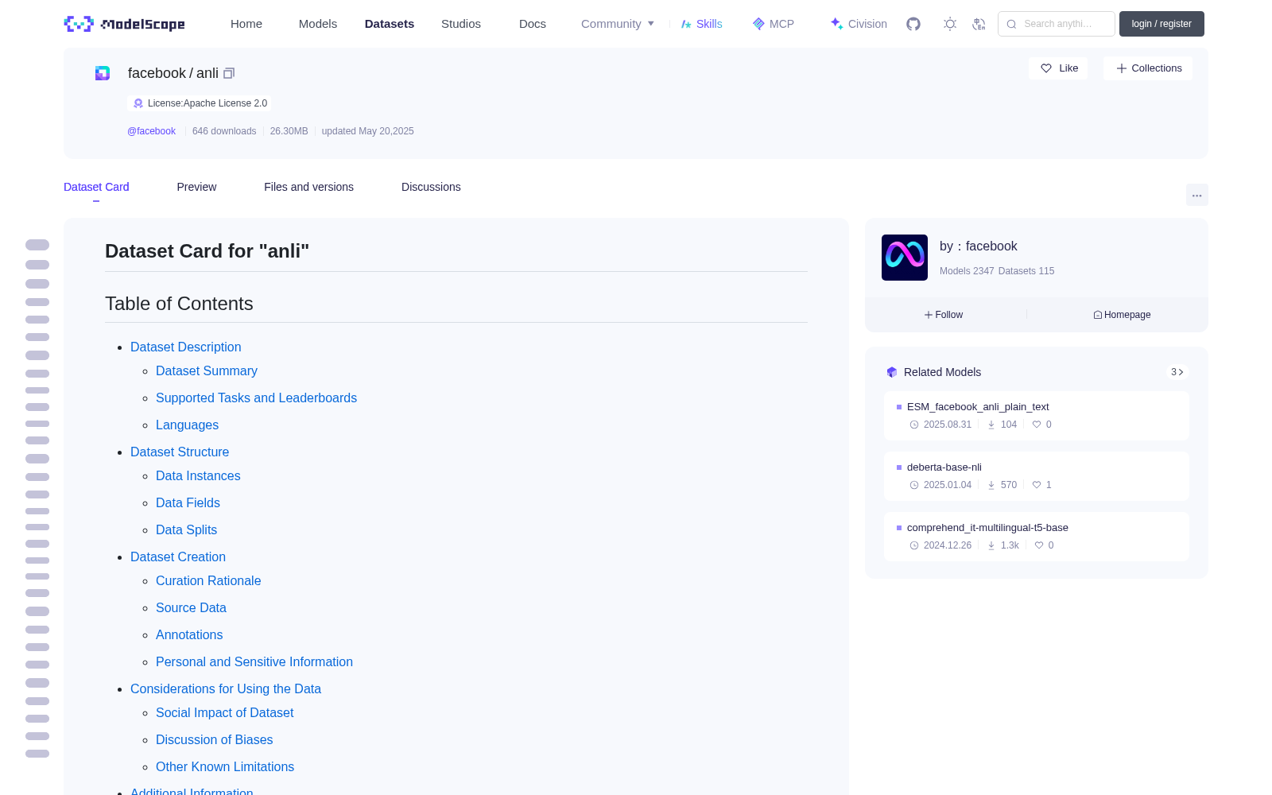
Task: Click the 'updated May 20,2025' text
Action: click(x=367, y=131)
